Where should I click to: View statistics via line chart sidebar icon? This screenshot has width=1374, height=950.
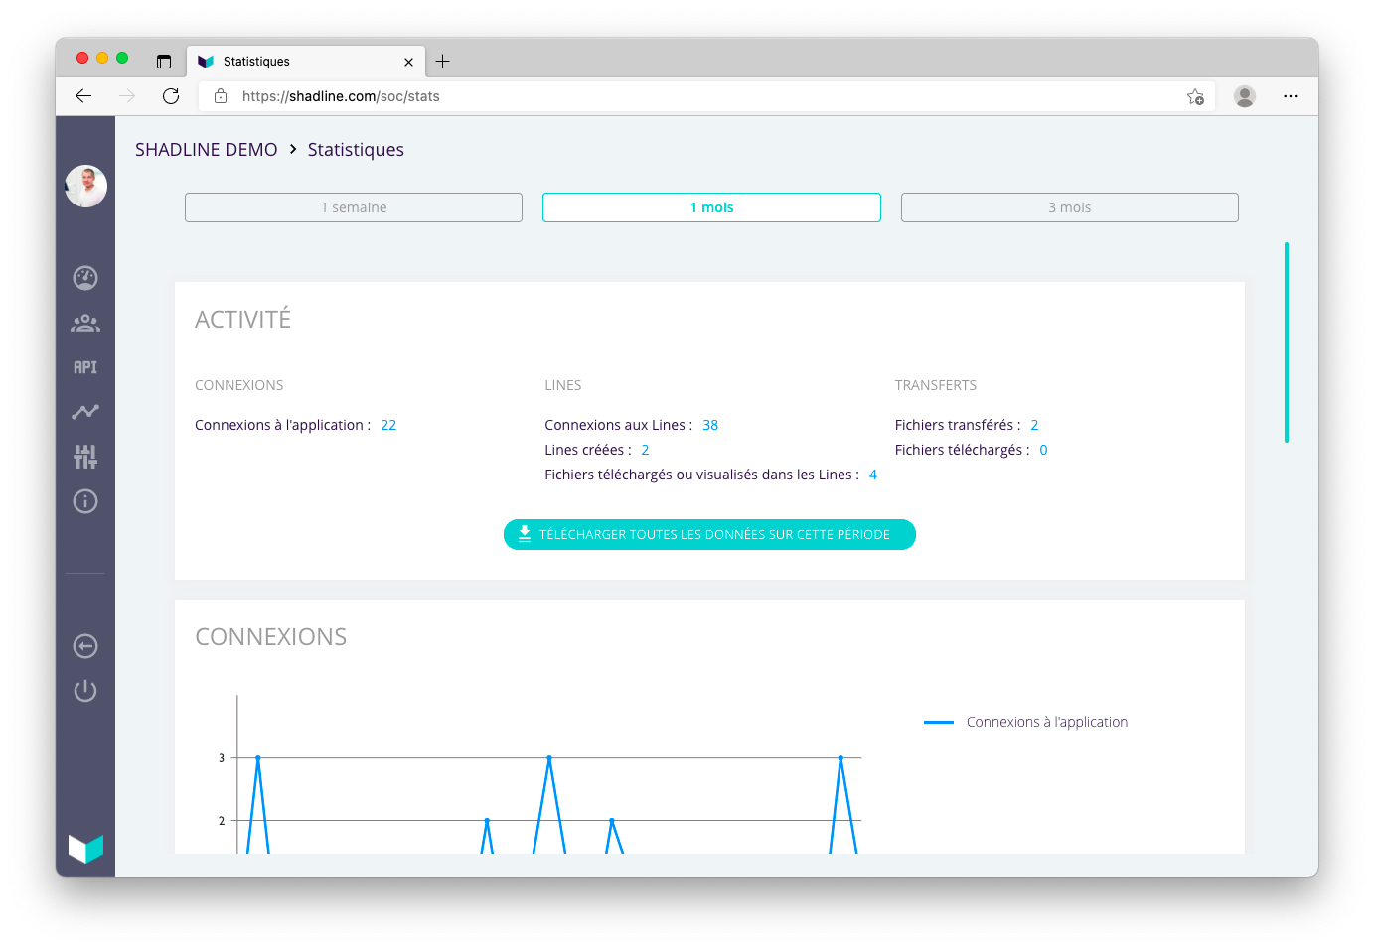[x=85, y=411]
